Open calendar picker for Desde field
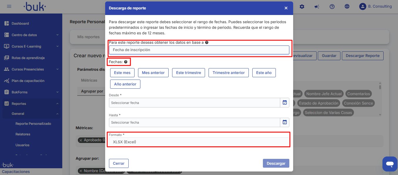 coord(285,102)
